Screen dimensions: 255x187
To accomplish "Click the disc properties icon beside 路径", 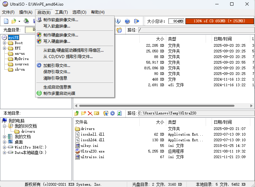I will click(119, 30).
